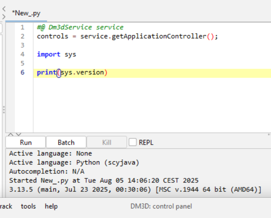
Task: Click line number 1 in the gutter
Action: point(23,27)
